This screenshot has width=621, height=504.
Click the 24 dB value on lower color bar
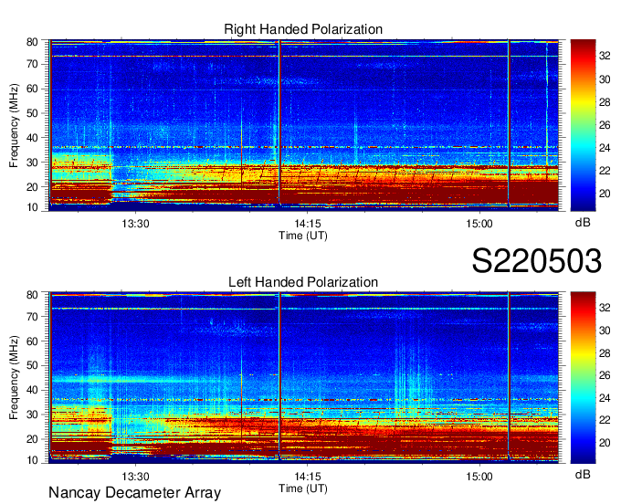605,398
